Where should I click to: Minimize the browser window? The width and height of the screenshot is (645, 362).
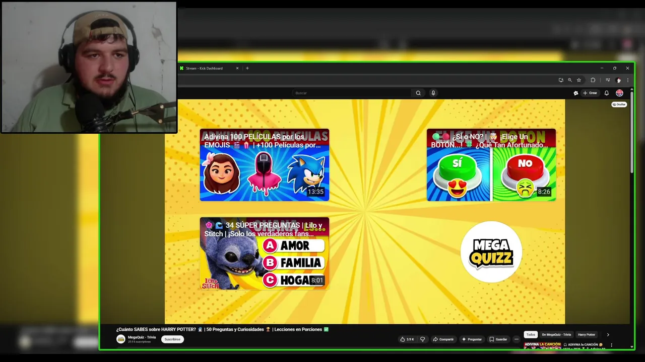coord(602,68)
